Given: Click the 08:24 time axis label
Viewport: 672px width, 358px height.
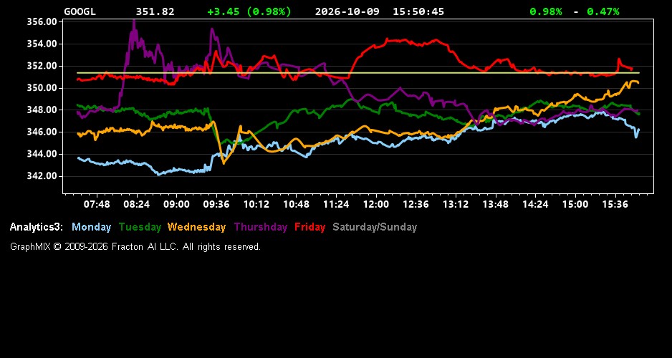Looking at the screenshot, I should point(137,204).
